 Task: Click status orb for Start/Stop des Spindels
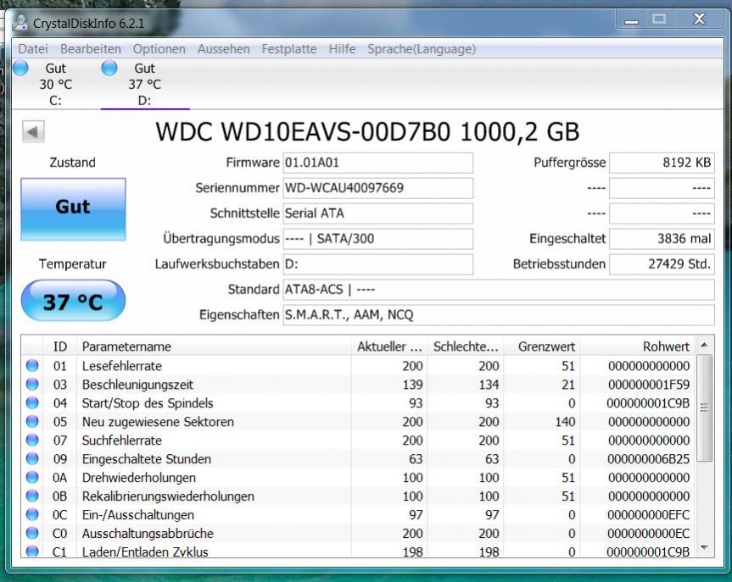click(32, 403)
